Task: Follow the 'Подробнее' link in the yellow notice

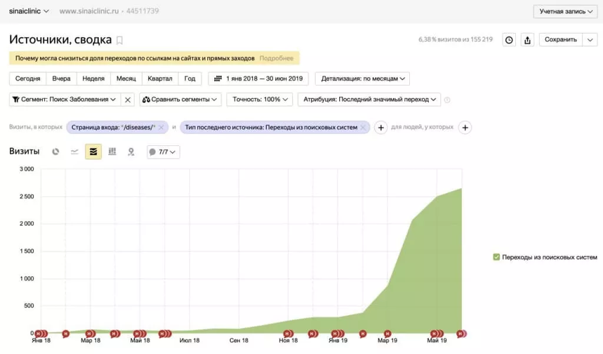Action: [276, 58]
